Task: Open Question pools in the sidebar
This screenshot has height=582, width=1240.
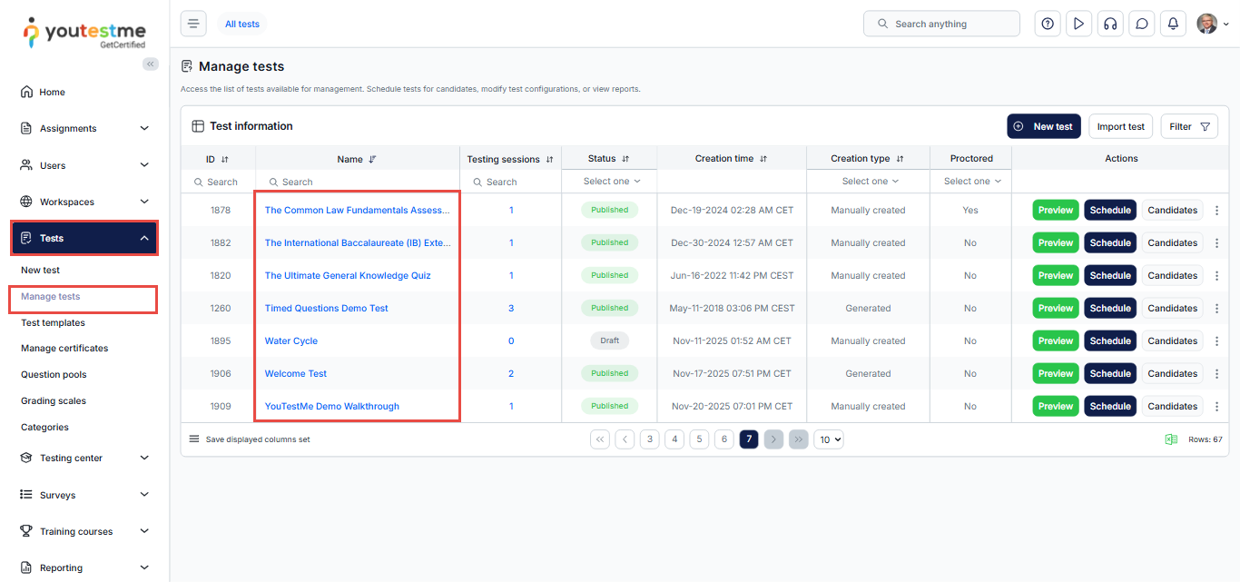Action: coord(54,375)
